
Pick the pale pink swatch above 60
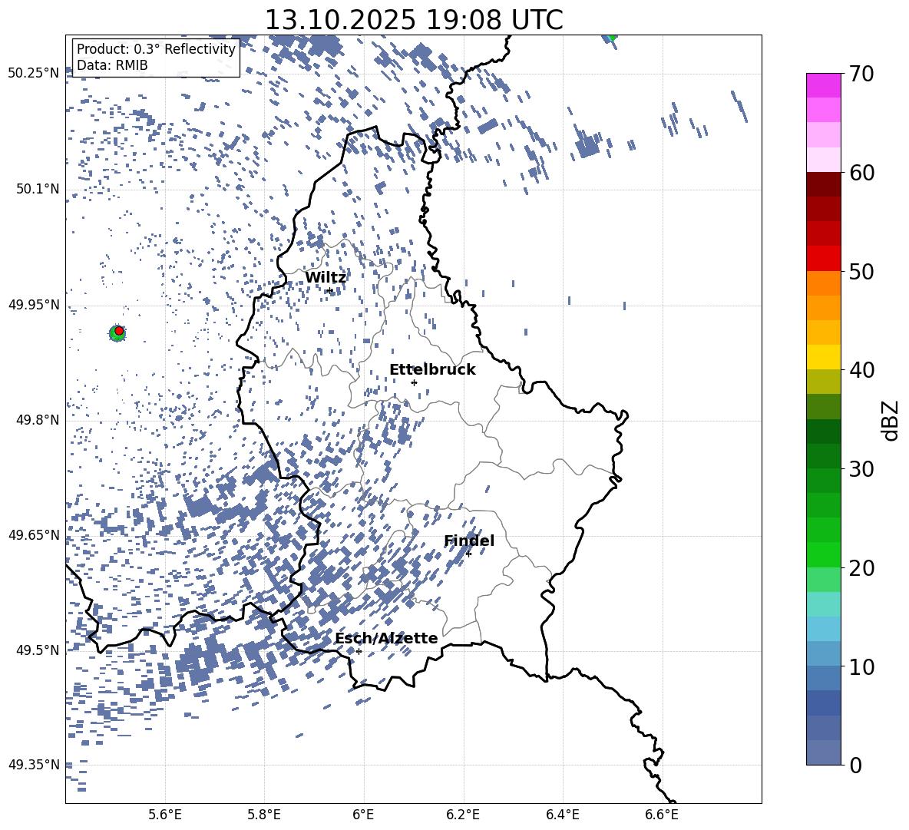(824, 160)
